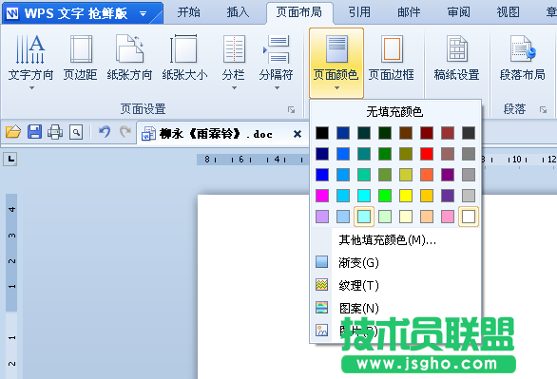
Task: Undo the last action
Action: coord(105,132)
